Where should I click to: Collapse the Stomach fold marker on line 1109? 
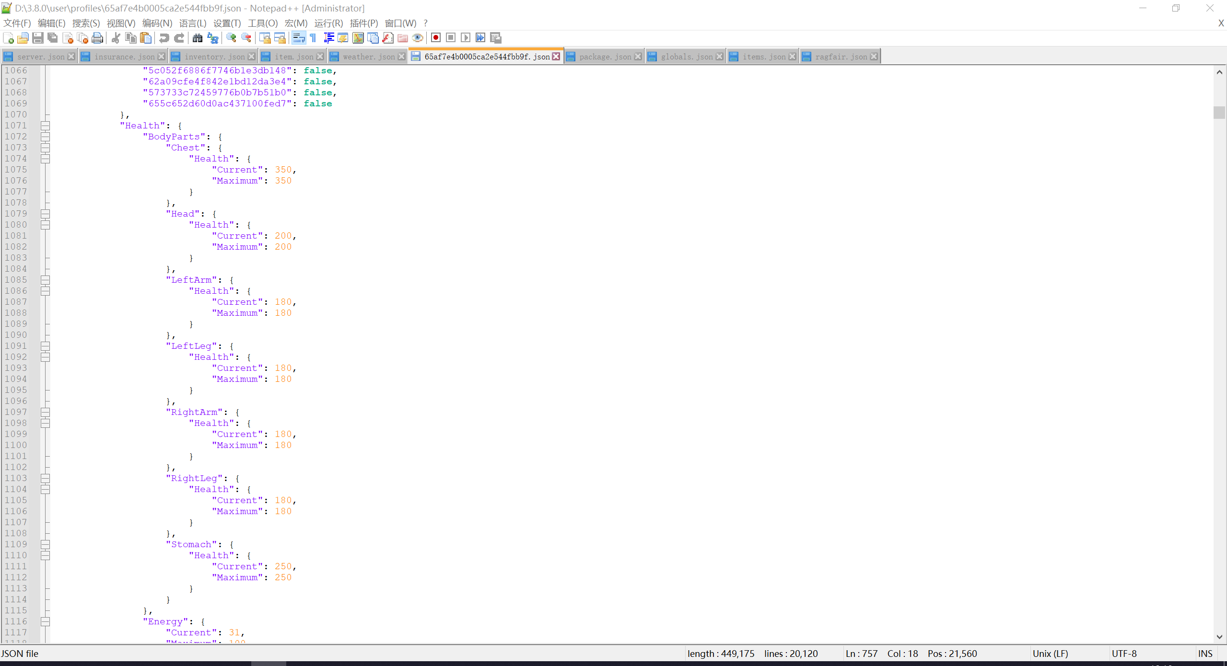tap(46, 544)
